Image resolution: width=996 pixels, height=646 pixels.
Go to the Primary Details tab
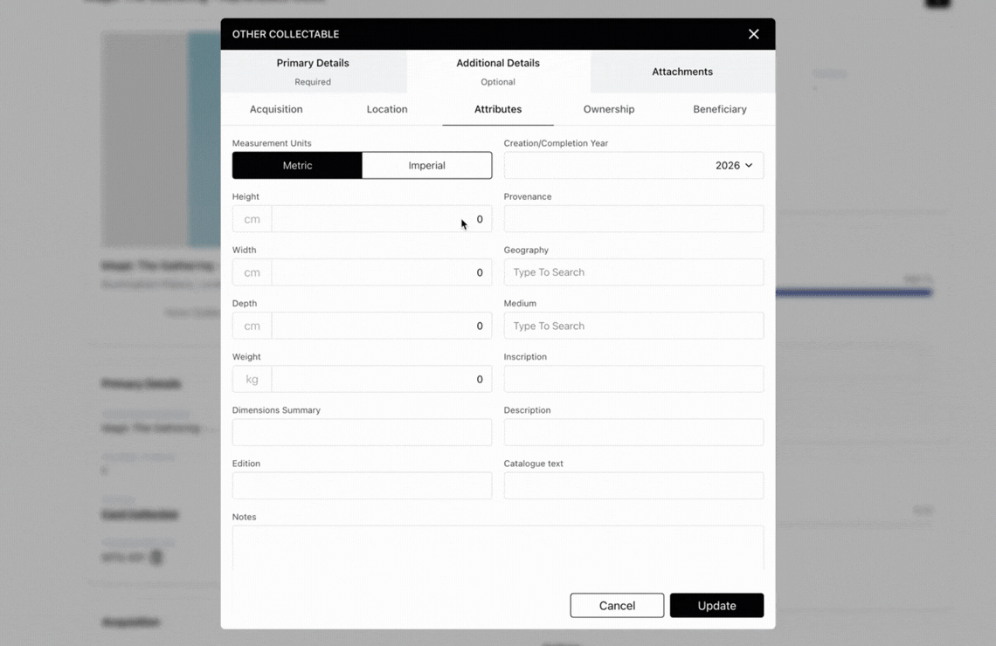[x=313, y=72]
